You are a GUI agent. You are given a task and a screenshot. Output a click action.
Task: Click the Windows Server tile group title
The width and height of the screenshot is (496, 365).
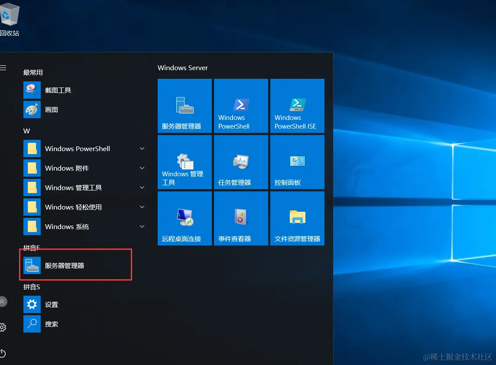tap(183, 68)
